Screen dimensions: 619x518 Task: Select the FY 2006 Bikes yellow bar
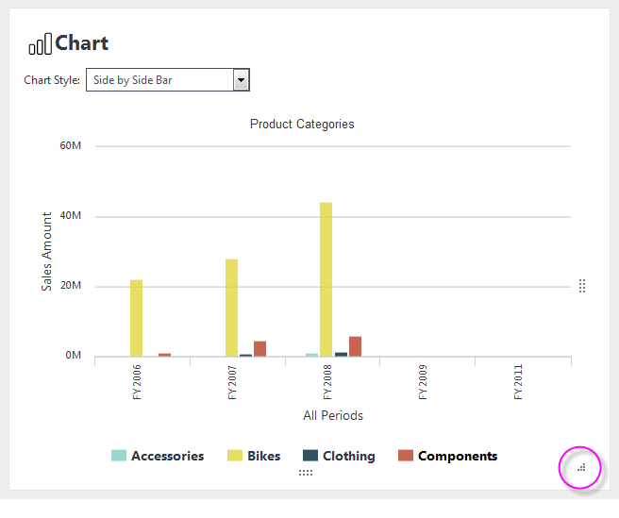[x=136, y=318]
